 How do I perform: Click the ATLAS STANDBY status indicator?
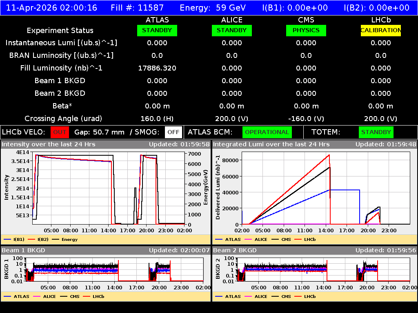[x=157, y=30]
